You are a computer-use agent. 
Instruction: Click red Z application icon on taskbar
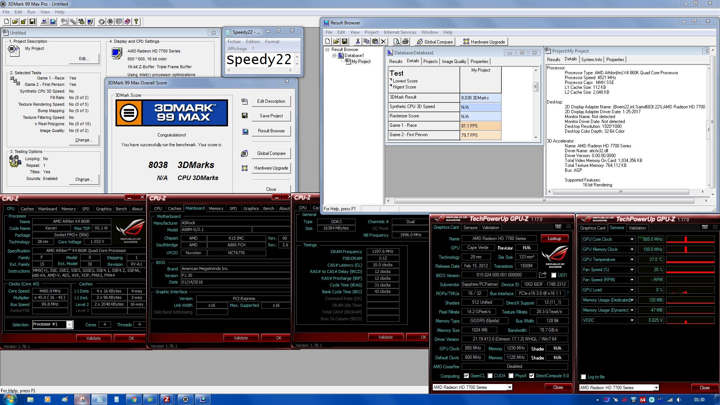167,399
